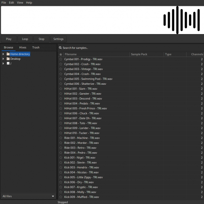Expand the root / tree node
204x204 pixels.
pyautogui.click(x=3, y=63)
